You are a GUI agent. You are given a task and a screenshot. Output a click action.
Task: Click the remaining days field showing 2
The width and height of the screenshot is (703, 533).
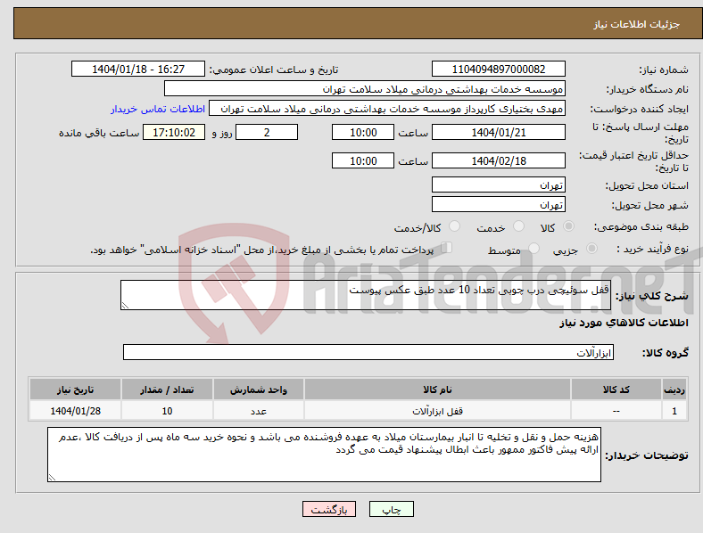point(267,133)
